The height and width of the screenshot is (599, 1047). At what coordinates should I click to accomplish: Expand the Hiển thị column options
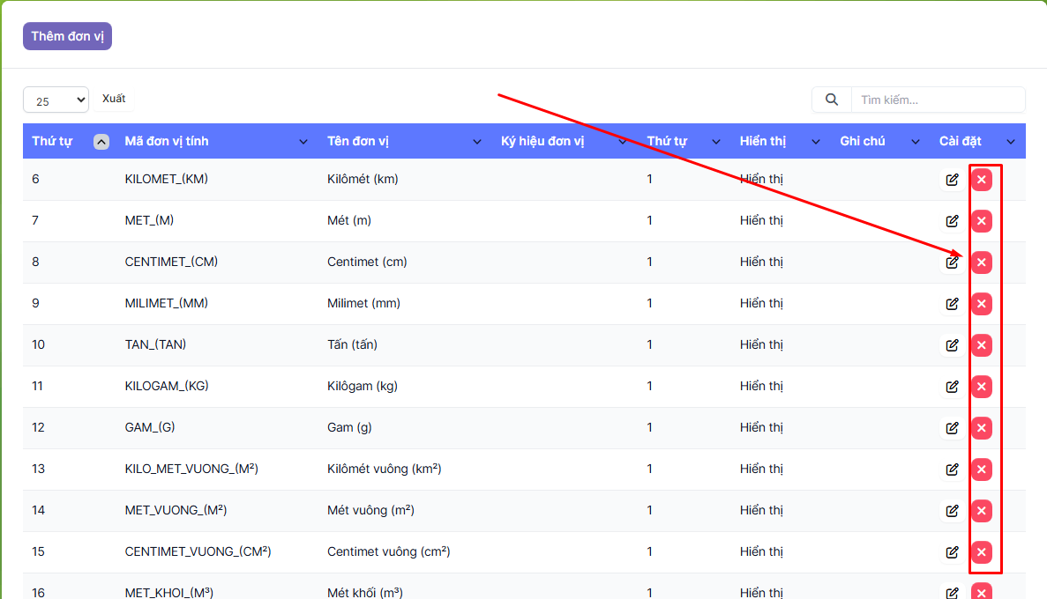[x=816, y=142]
